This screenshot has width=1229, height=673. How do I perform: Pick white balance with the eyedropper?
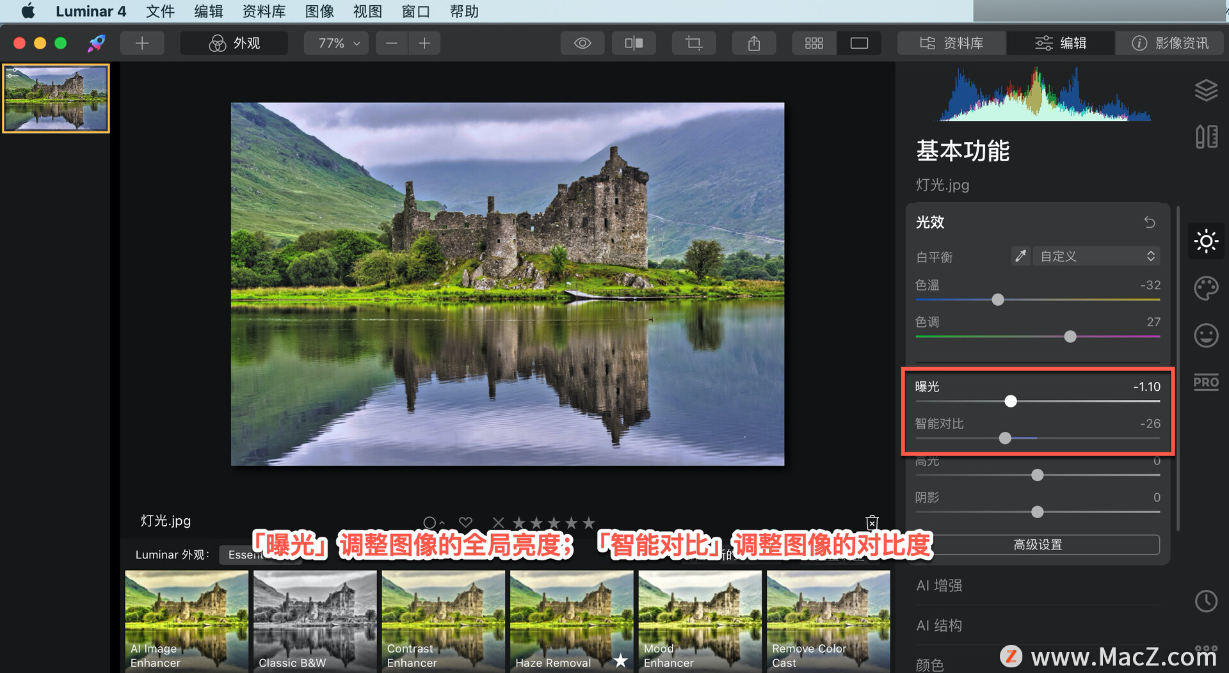coord(1020,256)
